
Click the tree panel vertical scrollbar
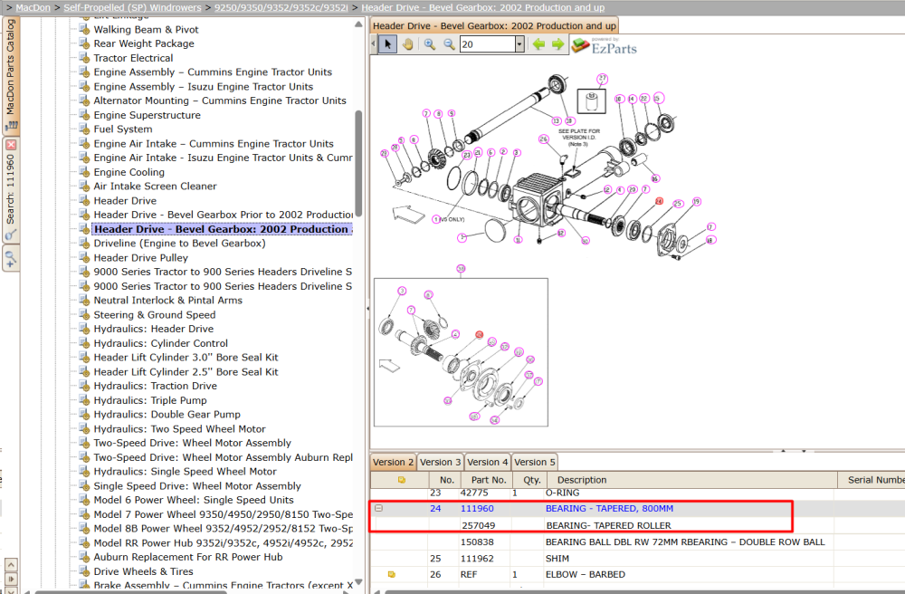(358, 164)
